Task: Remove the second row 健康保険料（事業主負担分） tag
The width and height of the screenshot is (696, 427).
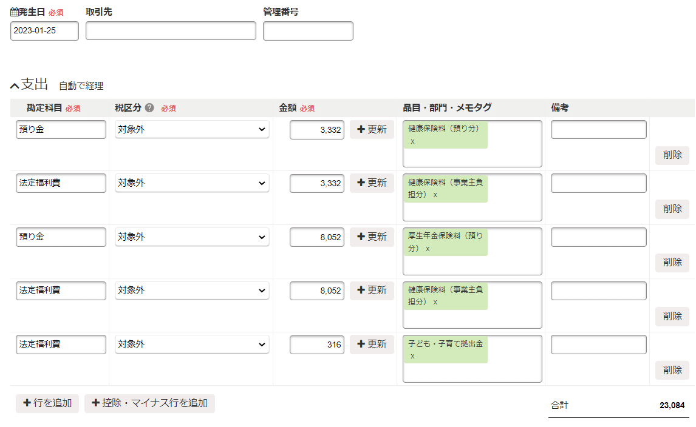Action: (x=435, y=196)
